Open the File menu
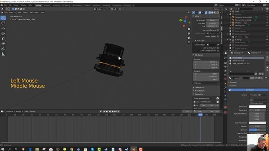Viewport: 269px width, 151px height. [x=5, y=5]
